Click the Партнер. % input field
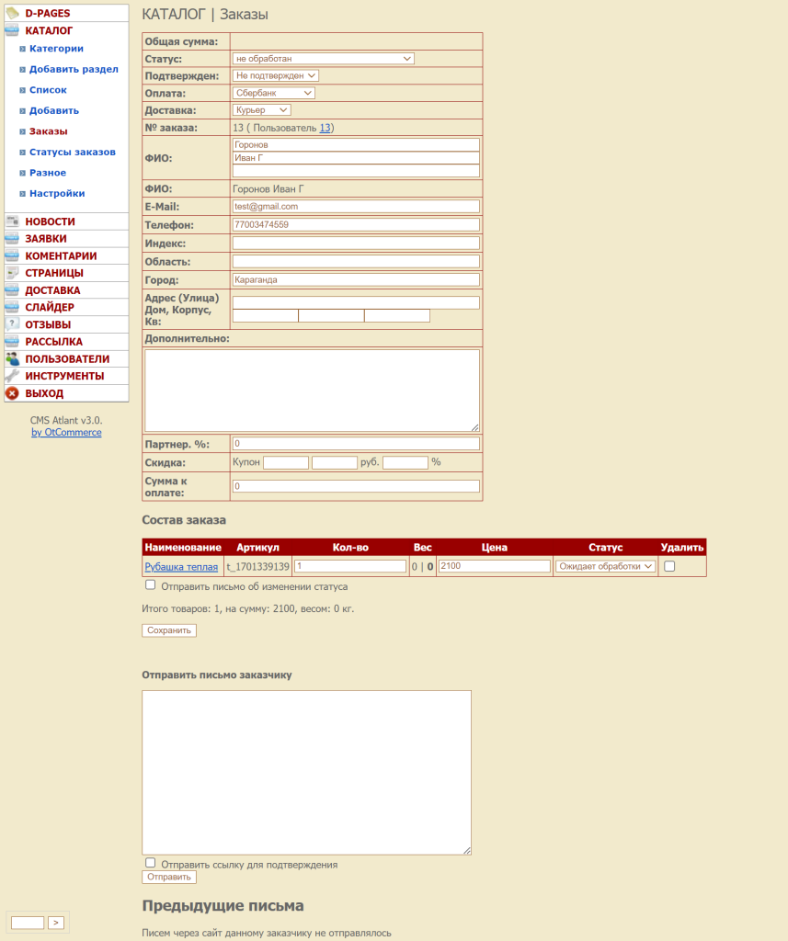 [356, 444]
